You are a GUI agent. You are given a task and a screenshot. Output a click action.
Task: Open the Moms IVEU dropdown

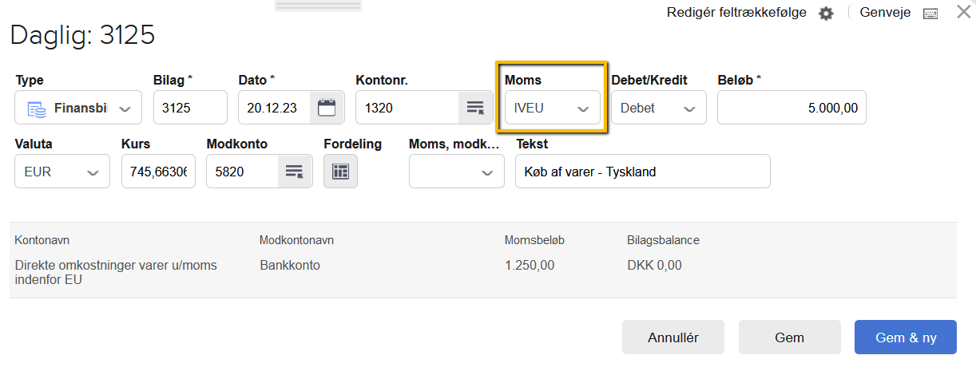(552, 109)
